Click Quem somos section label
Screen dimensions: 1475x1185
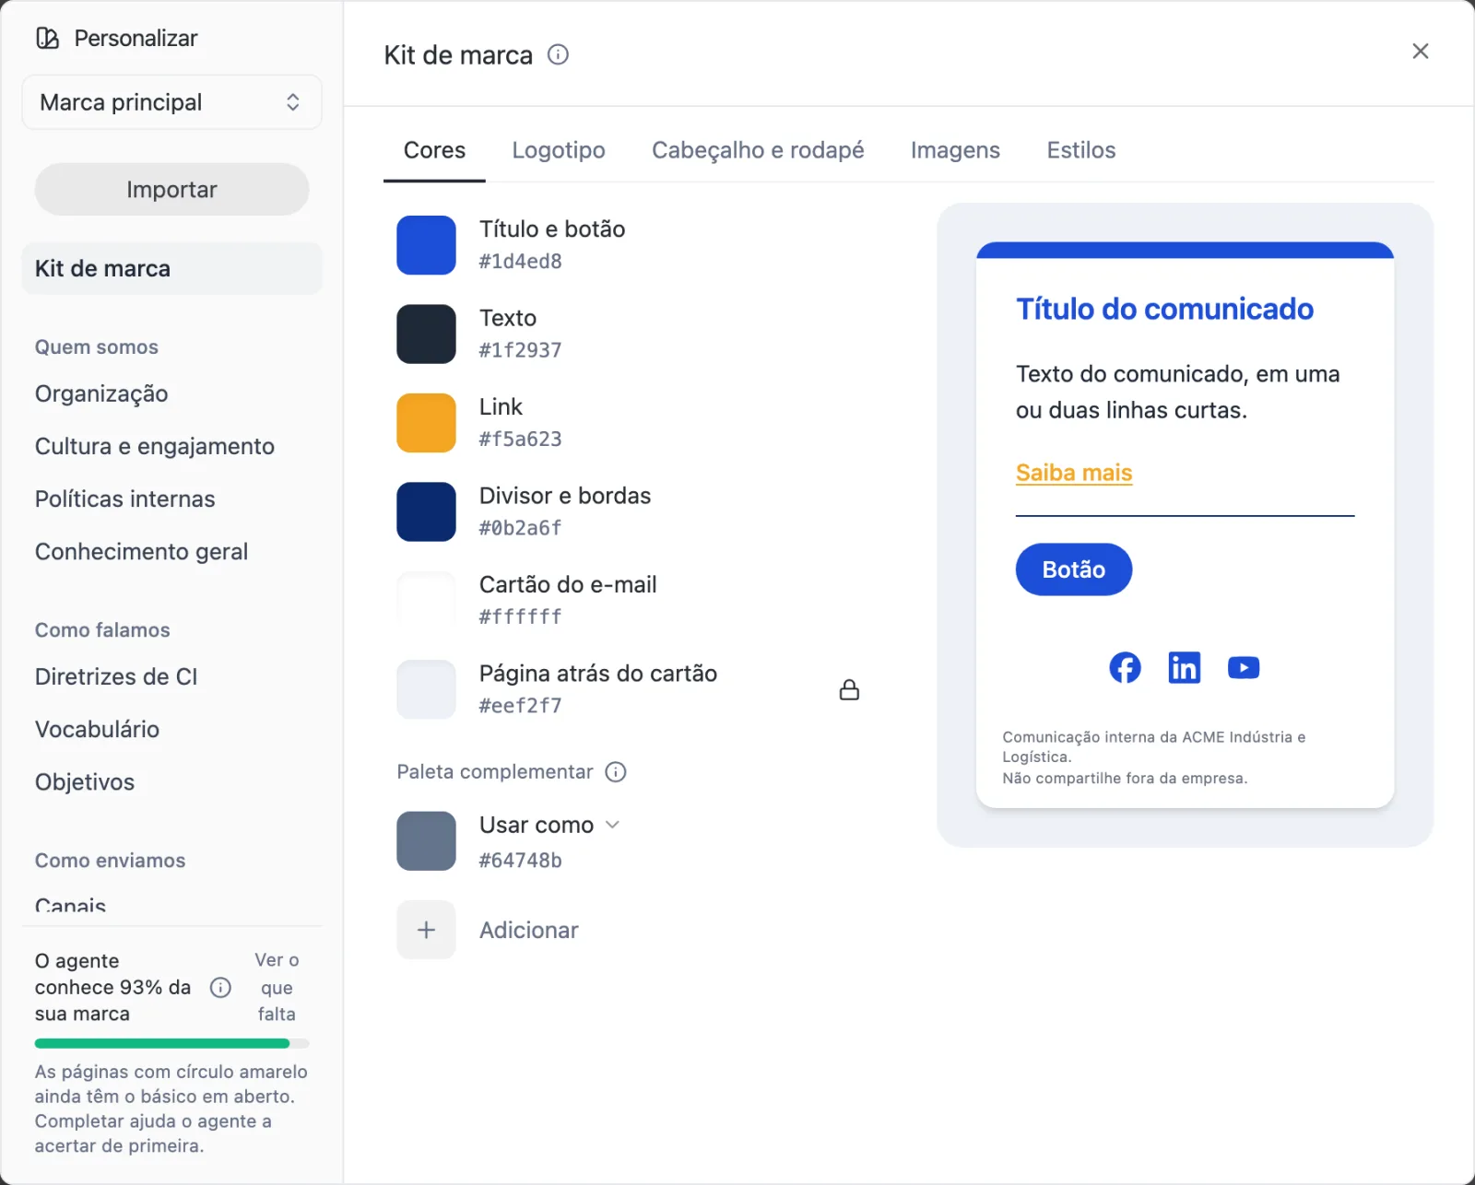click(97, 347)
